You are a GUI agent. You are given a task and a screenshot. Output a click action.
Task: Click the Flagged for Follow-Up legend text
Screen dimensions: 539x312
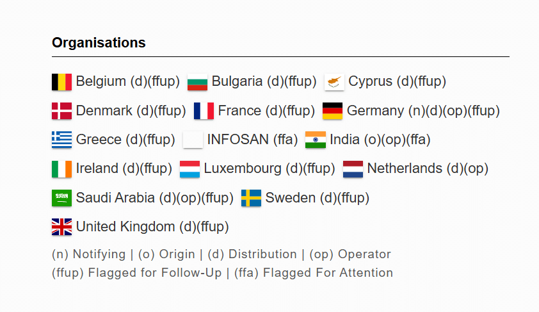click(x=155, y=273)
